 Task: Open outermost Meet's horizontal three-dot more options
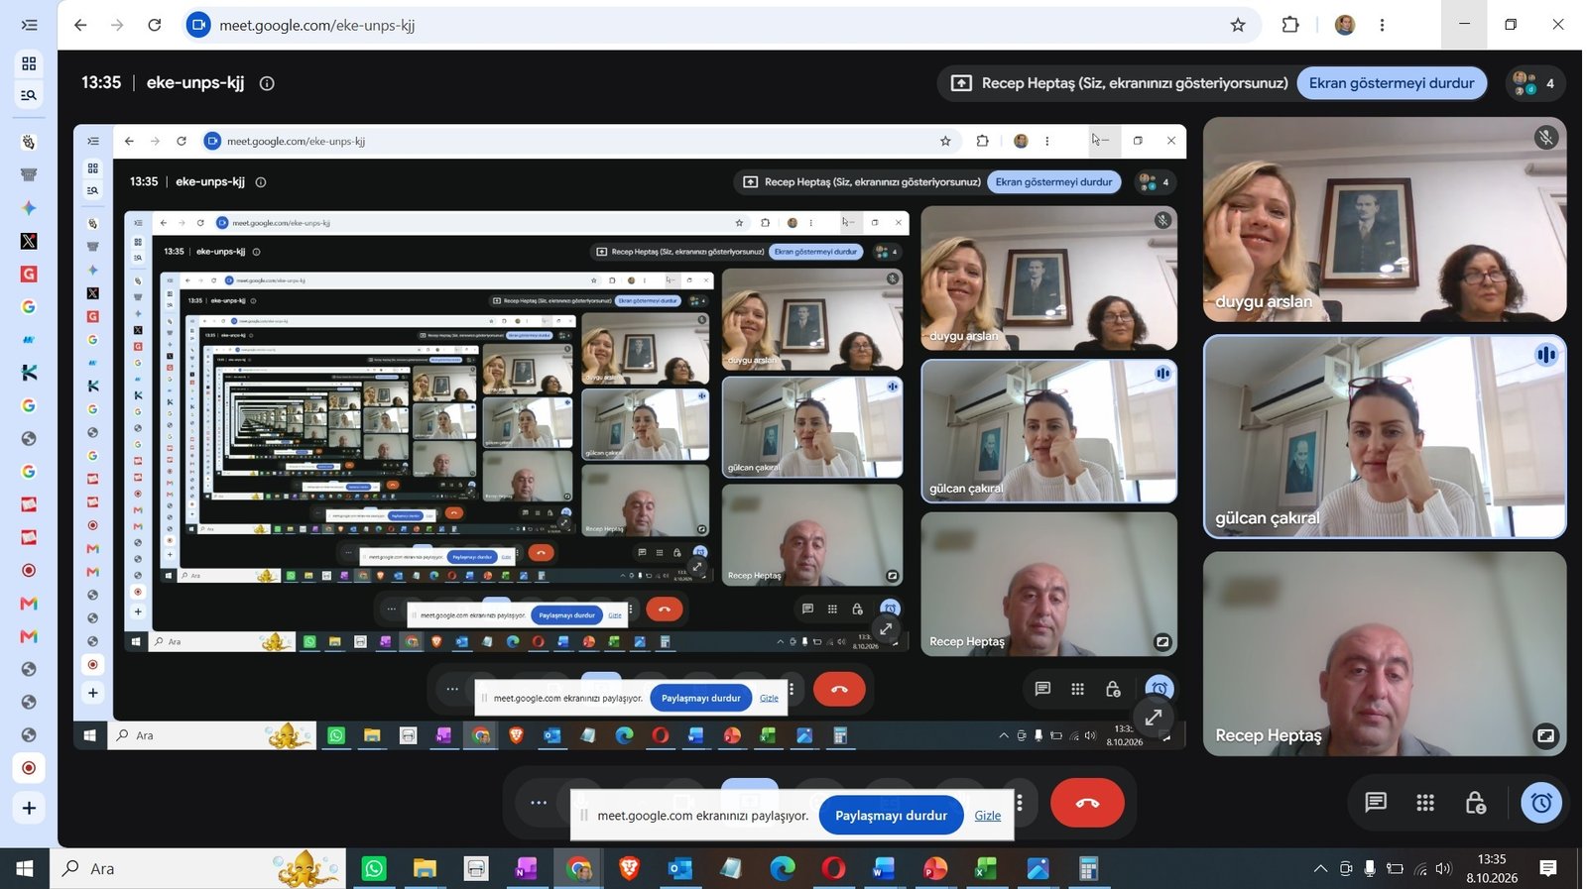pyautogui.click(x=539, y=803)
